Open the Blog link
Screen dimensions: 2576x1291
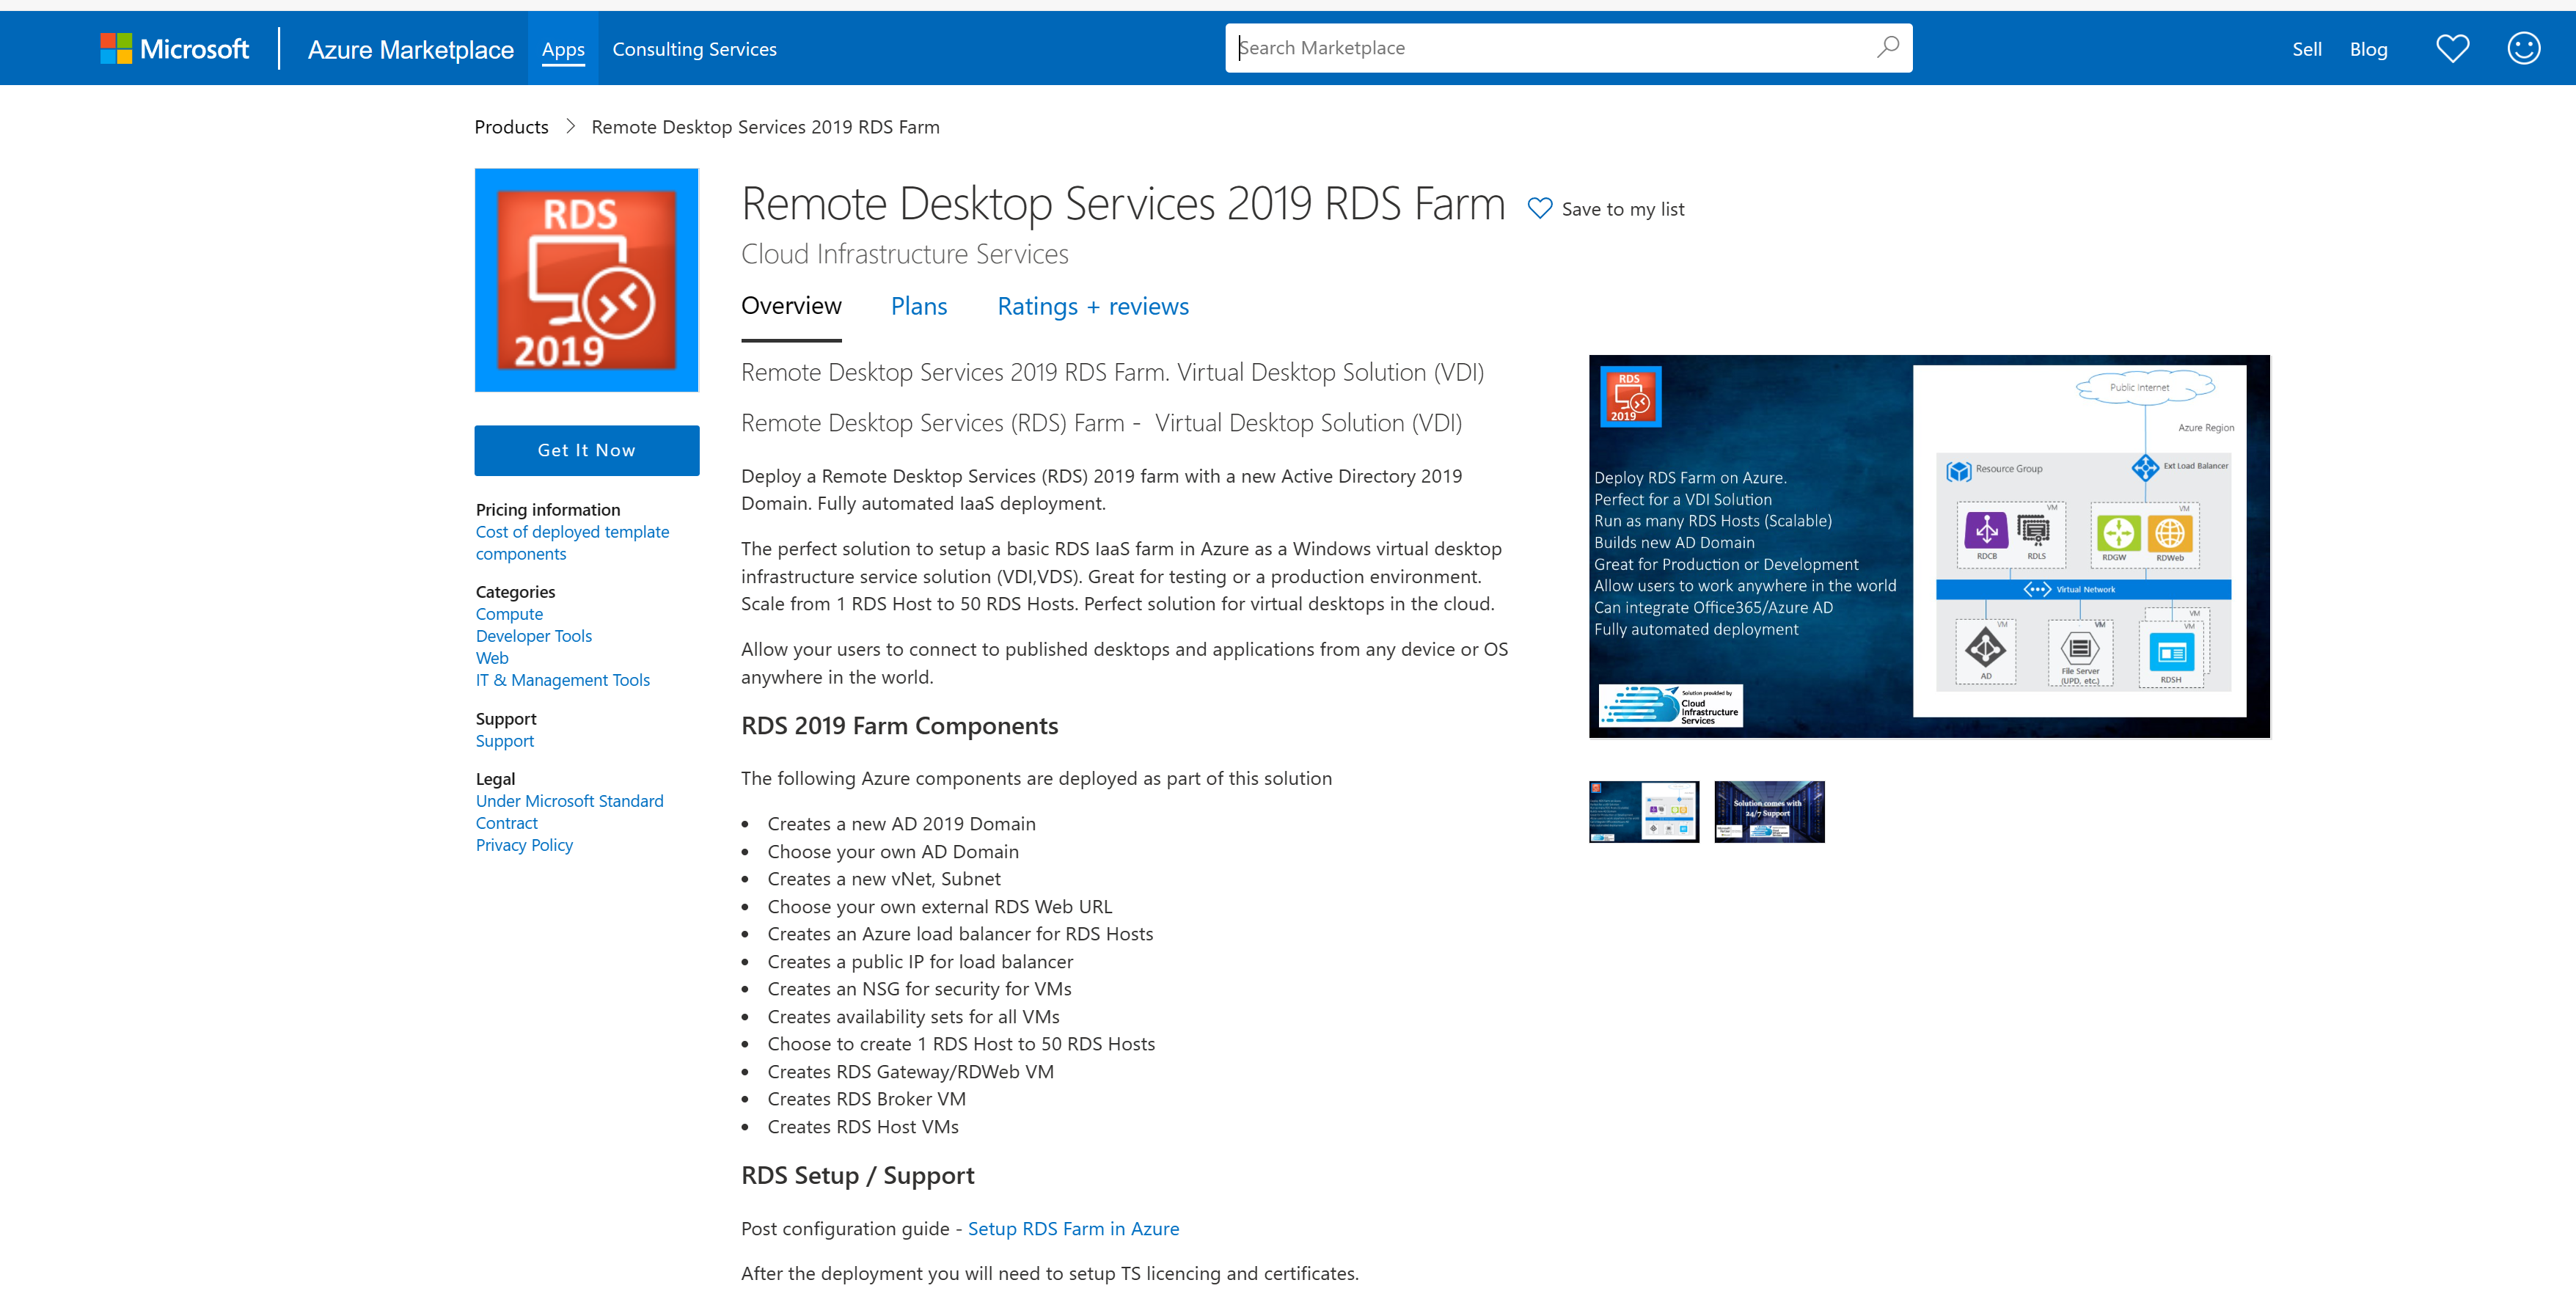[2368, 49]
